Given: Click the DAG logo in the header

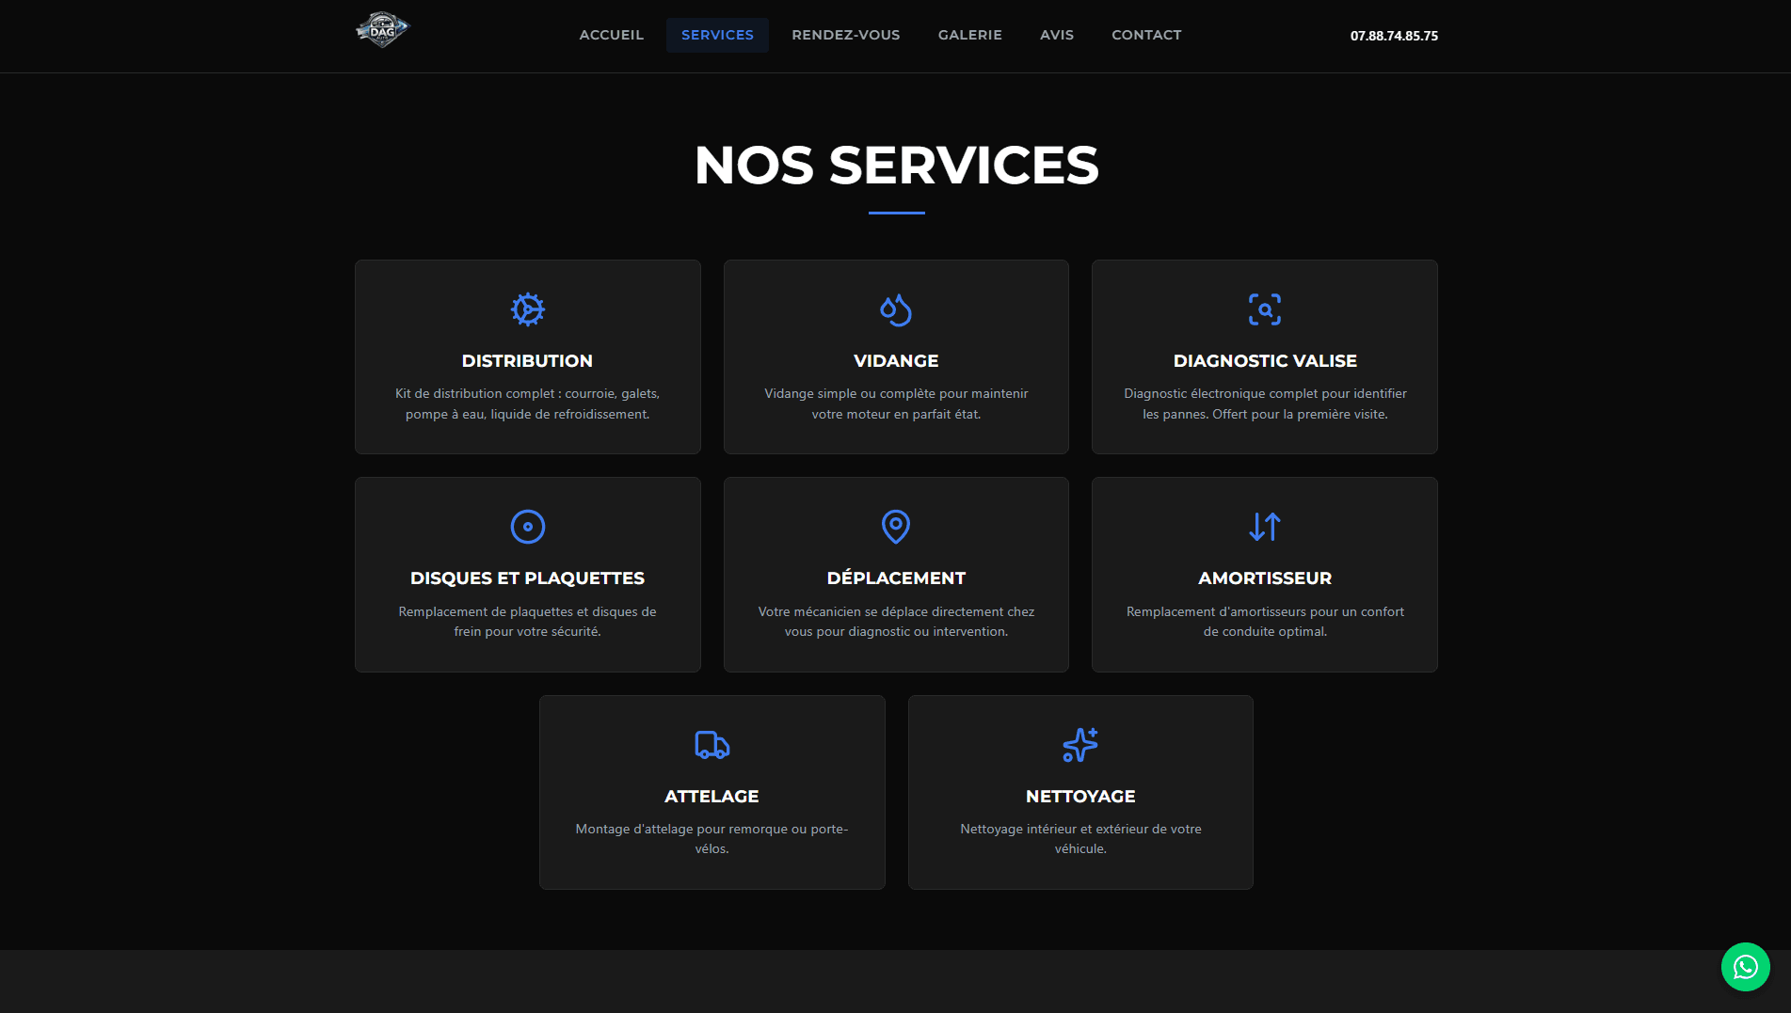Looking at the screenshot, I should point(382,29).
